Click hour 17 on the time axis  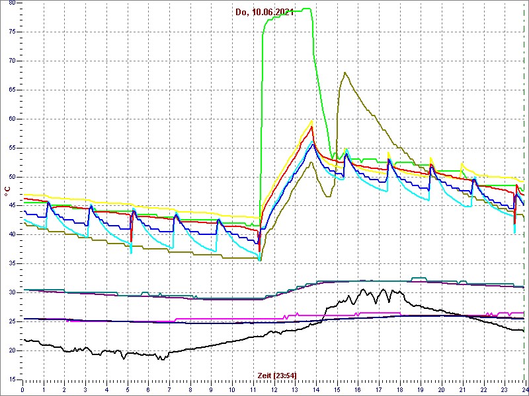pos(379,389)
